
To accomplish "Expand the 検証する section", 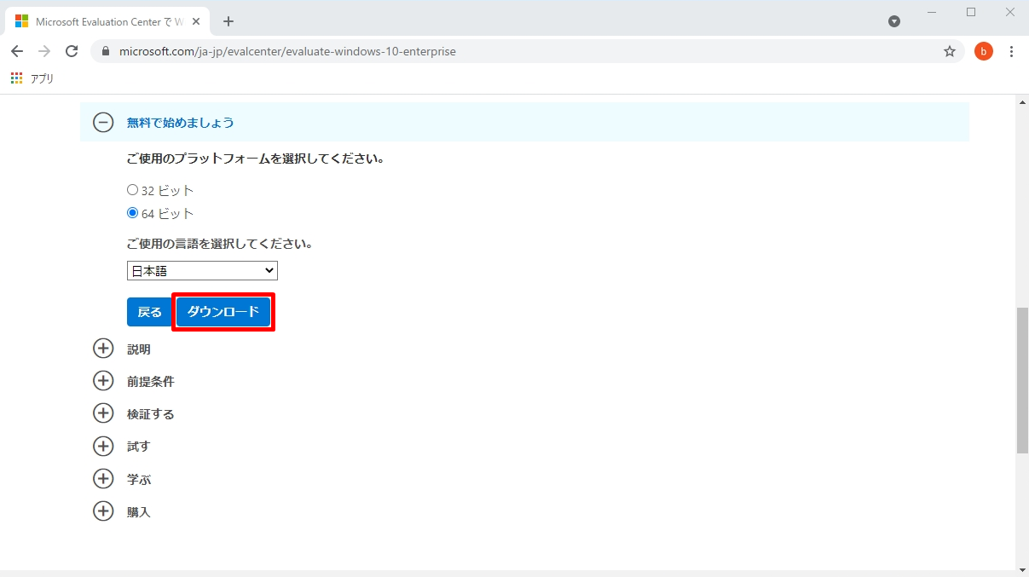I will pos(103,413).
